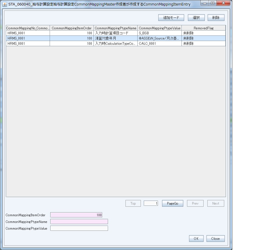Close the window with the X button

tap(224, 3)
